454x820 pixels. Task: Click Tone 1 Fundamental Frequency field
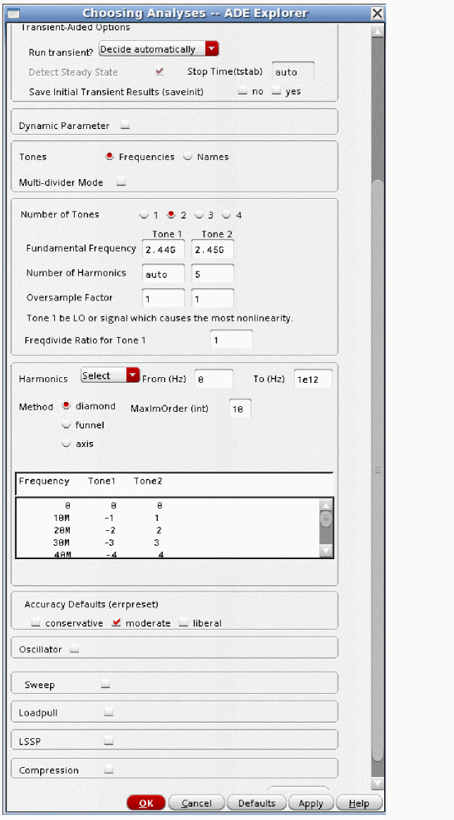click(x=163, y=250)
